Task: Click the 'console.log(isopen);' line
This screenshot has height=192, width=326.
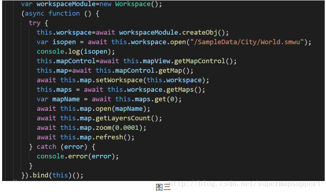Action: pos(76,52)
